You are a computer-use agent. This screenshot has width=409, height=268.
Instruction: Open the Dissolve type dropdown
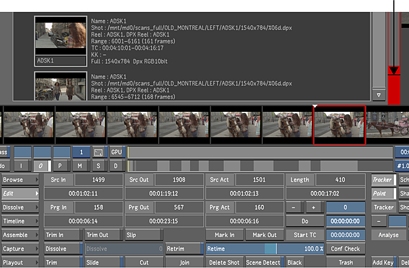pyautogui.click(x=63, y=249)
